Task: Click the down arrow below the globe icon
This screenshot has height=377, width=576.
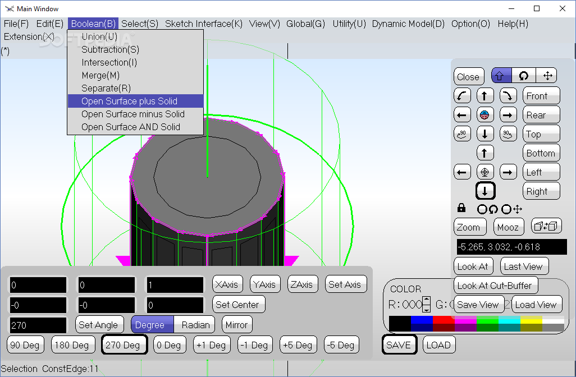Action: [x=485, y=134]
